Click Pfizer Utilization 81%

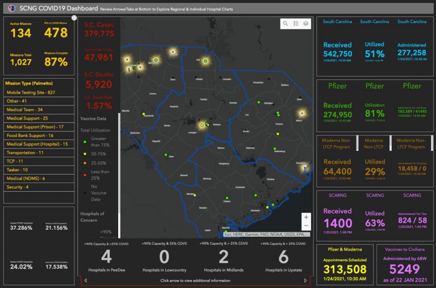coord(375,113)
